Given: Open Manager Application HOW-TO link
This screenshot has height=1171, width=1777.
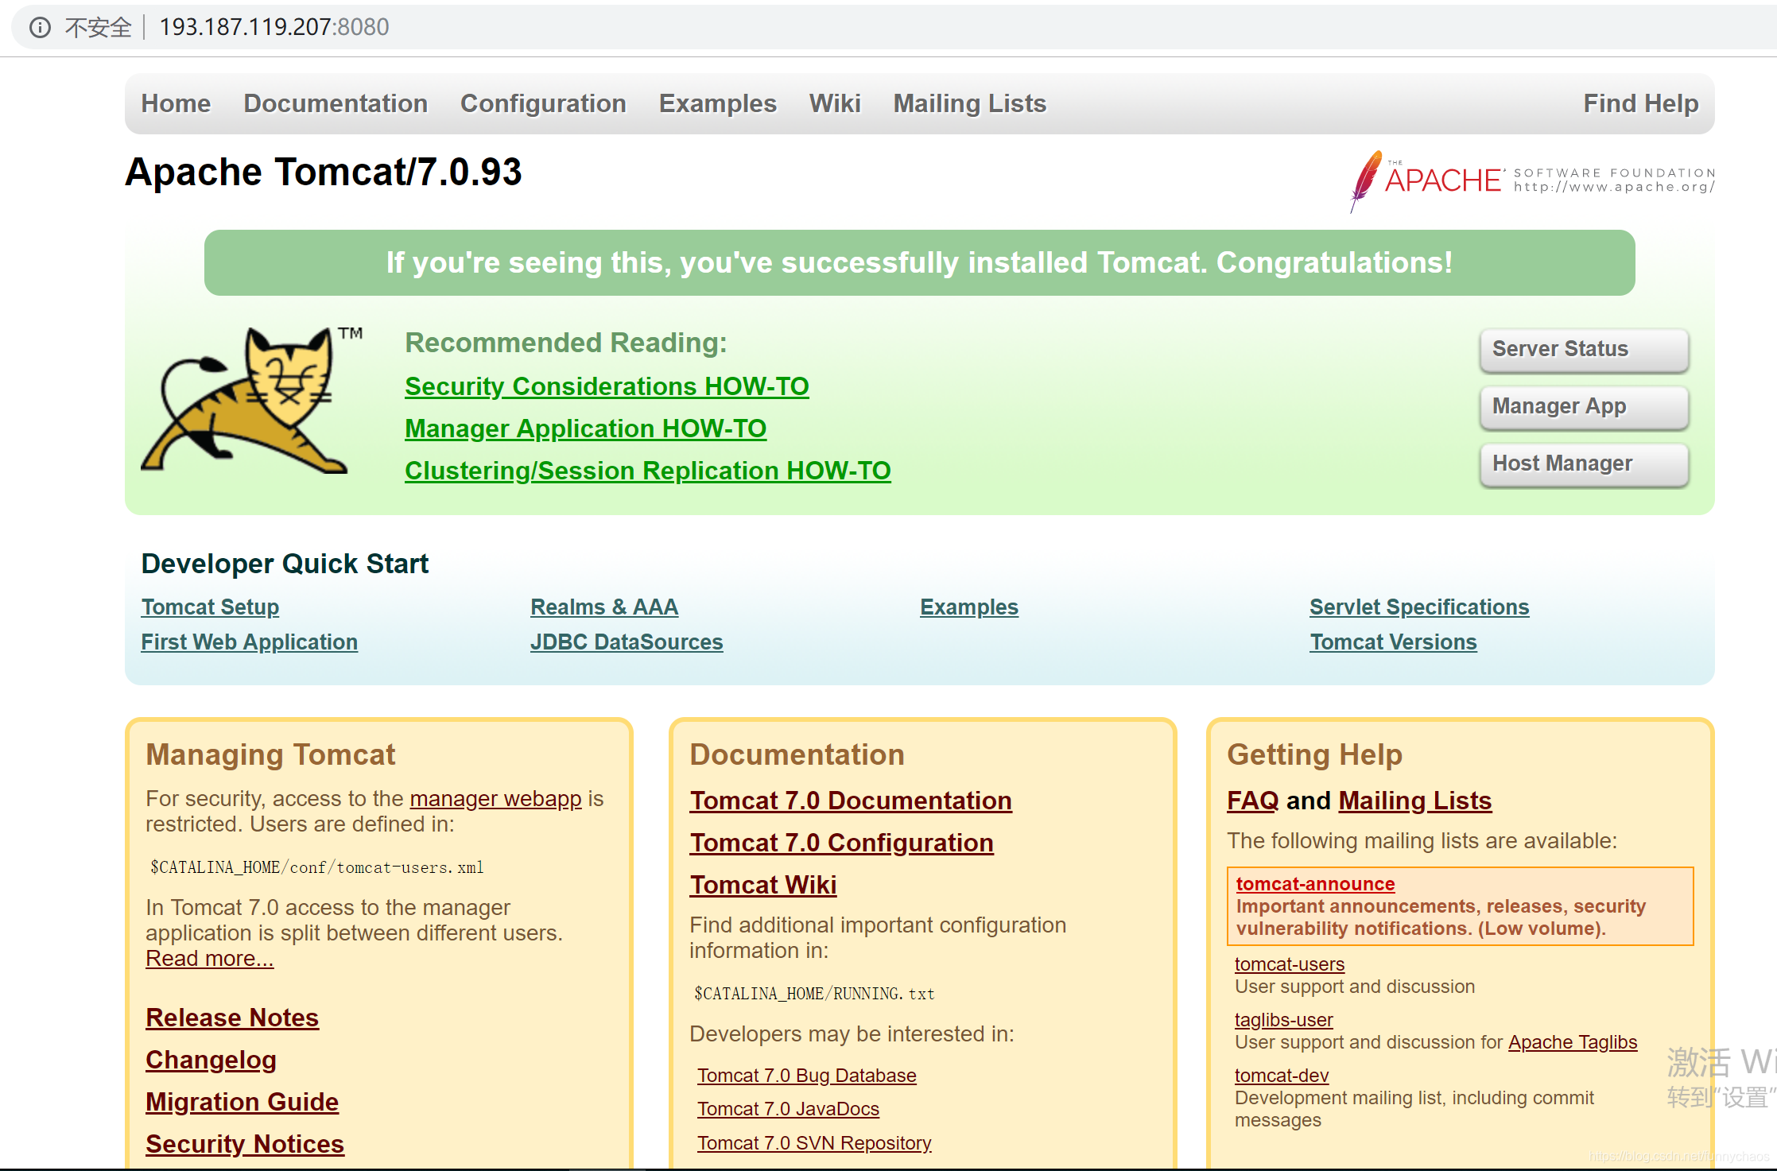Looking at the screenshot, I should (x=585, y=428).
